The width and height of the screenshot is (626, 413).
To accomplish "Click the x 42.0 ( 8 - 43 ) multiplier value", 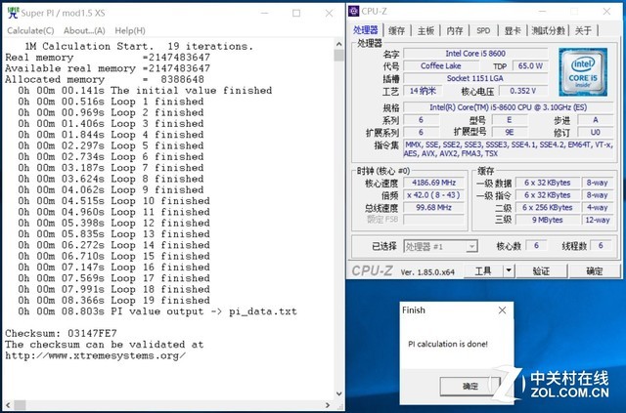I will [434, 195].
